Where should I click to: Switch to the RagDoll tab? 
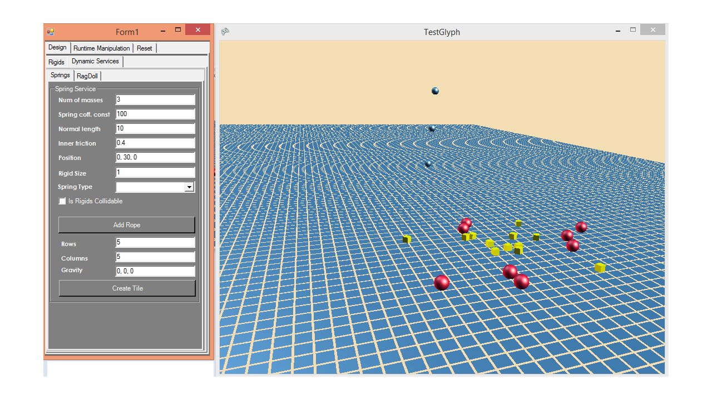click(x=87, y=76)
